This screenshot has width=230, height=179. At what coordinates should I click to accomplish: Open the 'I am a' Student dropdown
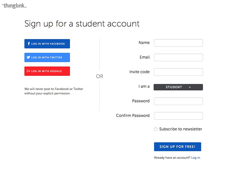pyautogui.click(x=178, y=87)
